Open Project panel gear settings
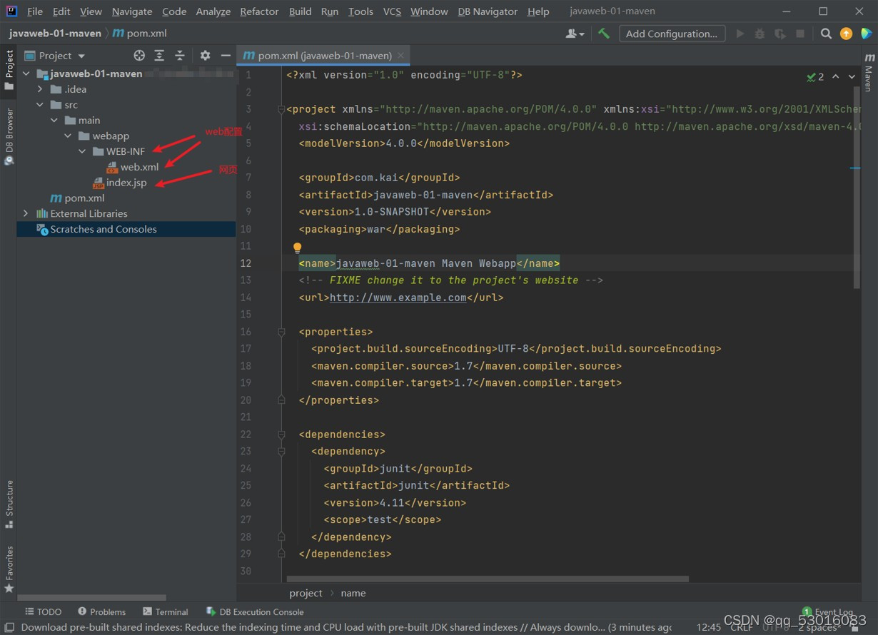The image size is (878, 635). (205, 55)
